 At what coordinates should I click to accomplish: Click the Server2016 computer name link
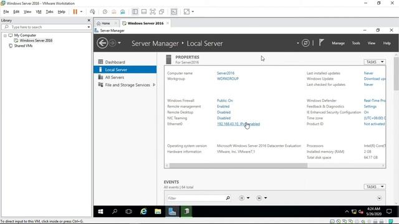(x=226, y=73)
